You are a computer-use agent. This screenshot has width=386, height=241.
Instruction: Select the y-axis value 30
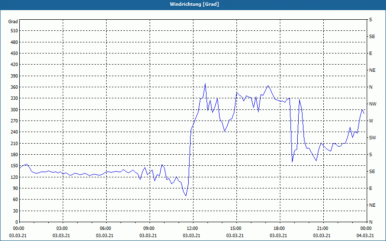pos(15,211)
